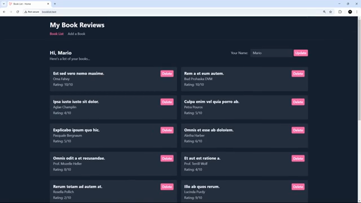This screenshot has height=203, width=361.
Task: Click author name Petra Pouros
Action: click(193, 107)
